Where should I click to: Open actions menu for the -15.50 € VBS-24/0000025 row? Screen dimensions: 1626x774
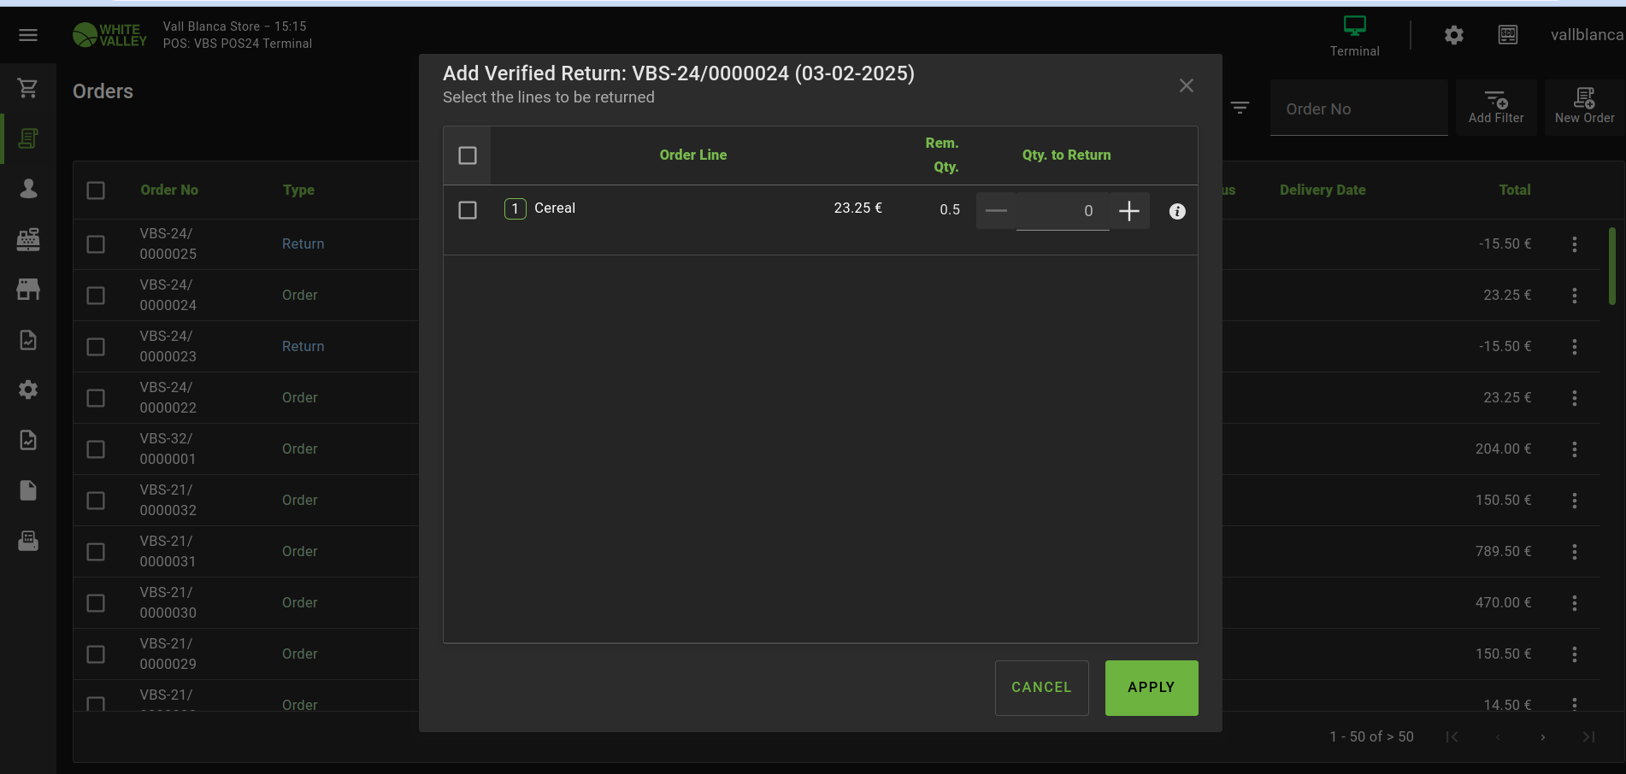1574,244
